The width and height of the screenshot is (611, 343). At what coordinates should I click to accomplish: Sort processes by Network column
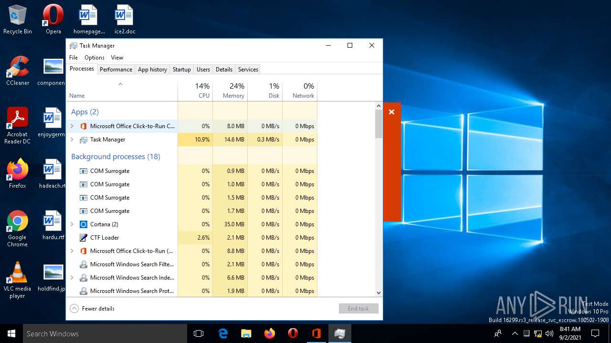point(300,91)
